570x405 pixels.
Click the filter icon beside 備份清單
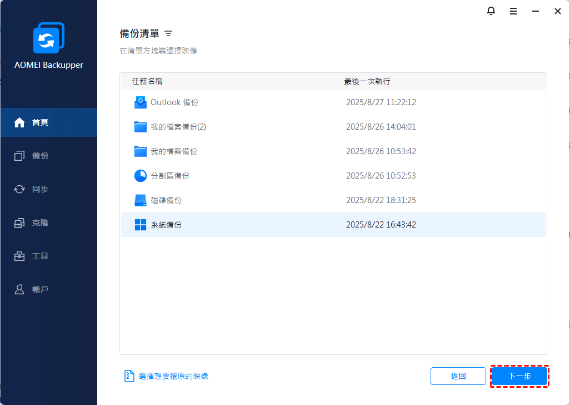[168, 33]
